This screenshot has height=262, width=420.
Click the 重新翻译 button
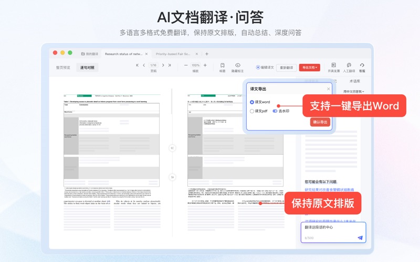[x=286, y=68]
